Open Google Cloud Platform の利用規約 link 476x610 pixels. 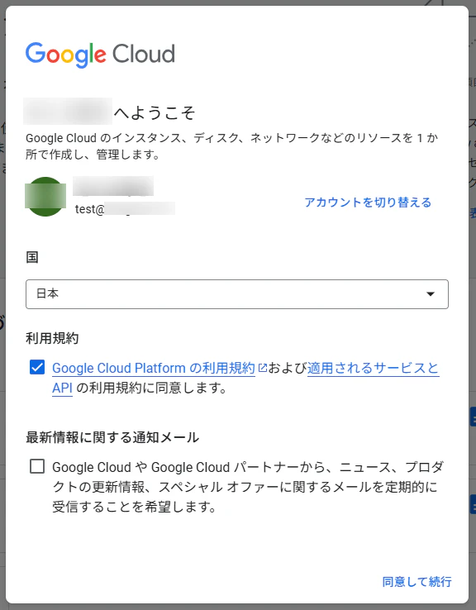pyautogui.click(x=154, y=368)
